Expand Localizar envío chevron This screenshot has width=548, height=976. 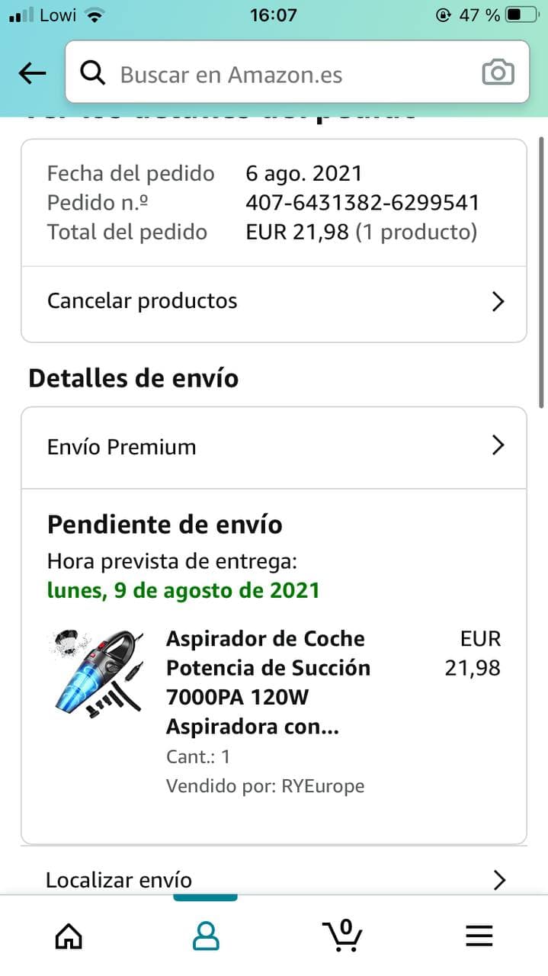pyautogui.click(x=499, y=881)
